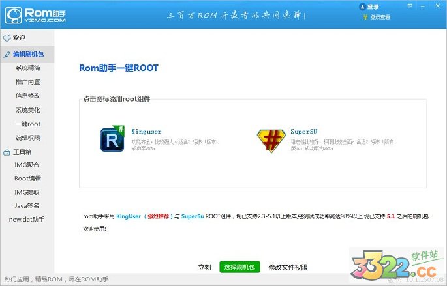Open the Boot编辑 tool
This screenshot has width=447, height=286.
point(27,179)
